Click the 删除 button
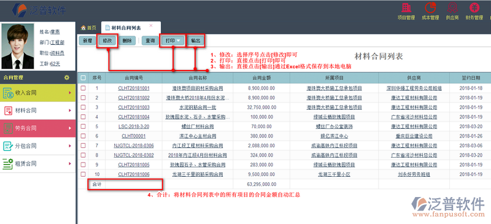Screen dimensions: 491x224 point(127,41)
